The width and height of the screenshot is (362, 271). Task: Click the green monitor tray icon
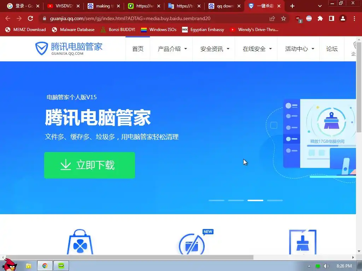(318, 266)
